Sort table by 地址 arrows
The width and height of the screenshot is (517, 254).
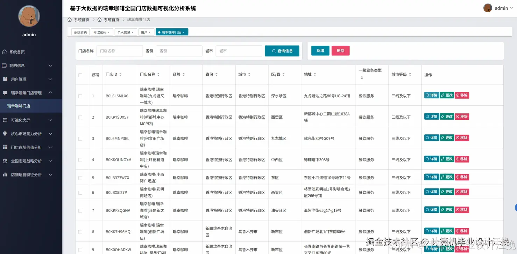[x=315, y=75]
